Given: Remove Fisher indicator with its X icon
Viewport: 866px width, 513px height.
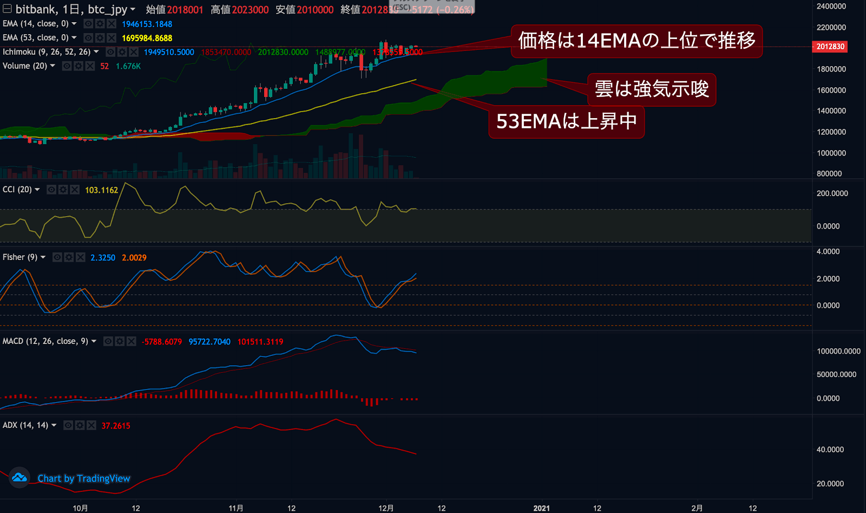Looking at the screenshot, I should (x=81, y=257).
